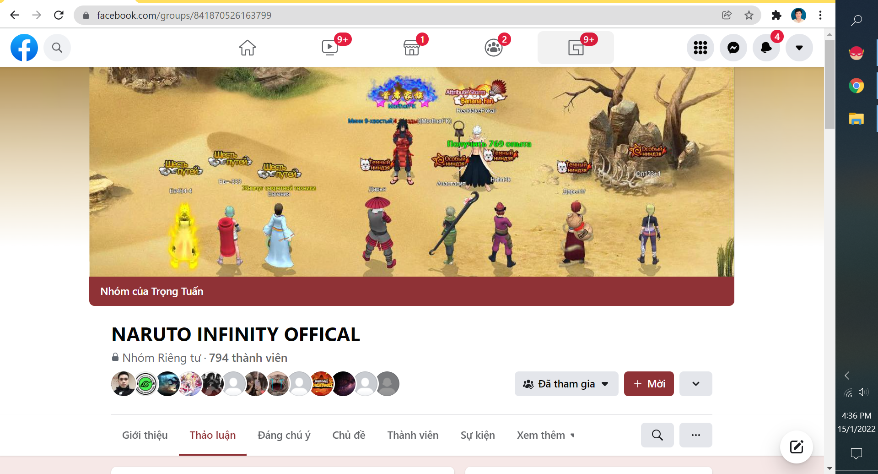The width and height of the screenshot is (878, 474).
Task: Expand the "Xem thêm" dropdown
Action: (545, 435)
